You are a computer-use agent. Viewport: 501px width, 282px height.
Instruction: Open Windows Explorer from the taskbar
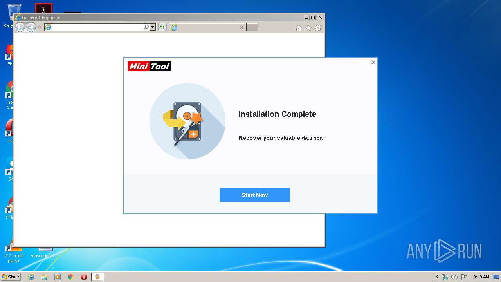(x=44, y=277)
